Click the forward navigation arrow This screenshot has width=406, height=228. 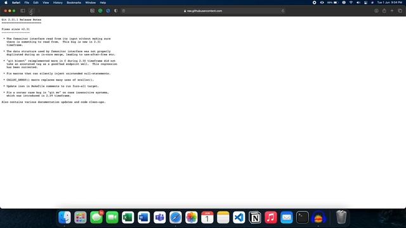pyautogui.click(x=39, y=11)
